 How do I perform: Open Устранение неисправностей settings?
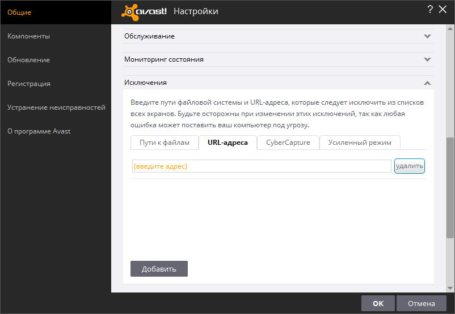click(56, 107)
